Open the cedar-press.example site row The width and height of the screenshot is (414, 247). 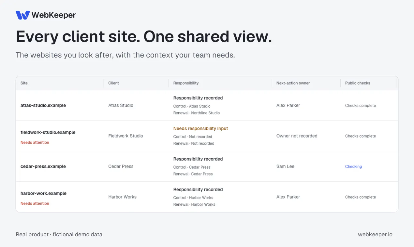(207, 166)
